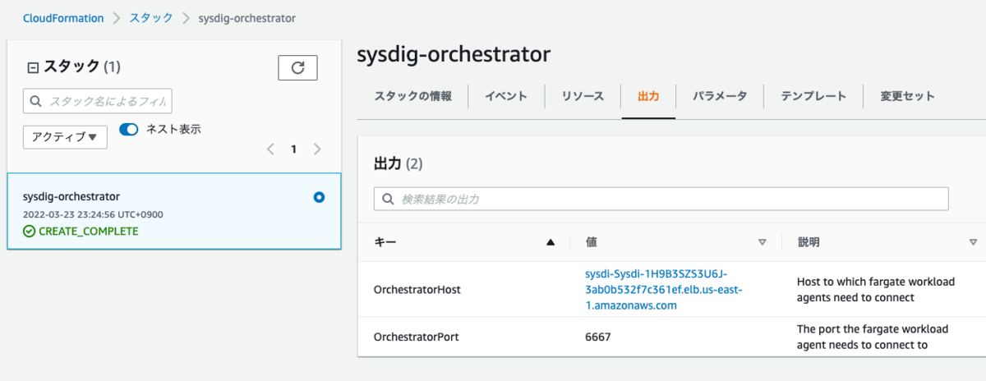This screenshot has width=986, height=381.
Task: Open the アクティブ filter dropdown
Action: pyautogui.click(x=65, y=137)
